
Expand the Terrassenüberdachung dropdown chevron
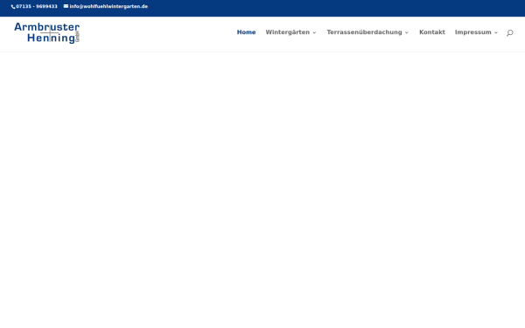tap(407, 33)
